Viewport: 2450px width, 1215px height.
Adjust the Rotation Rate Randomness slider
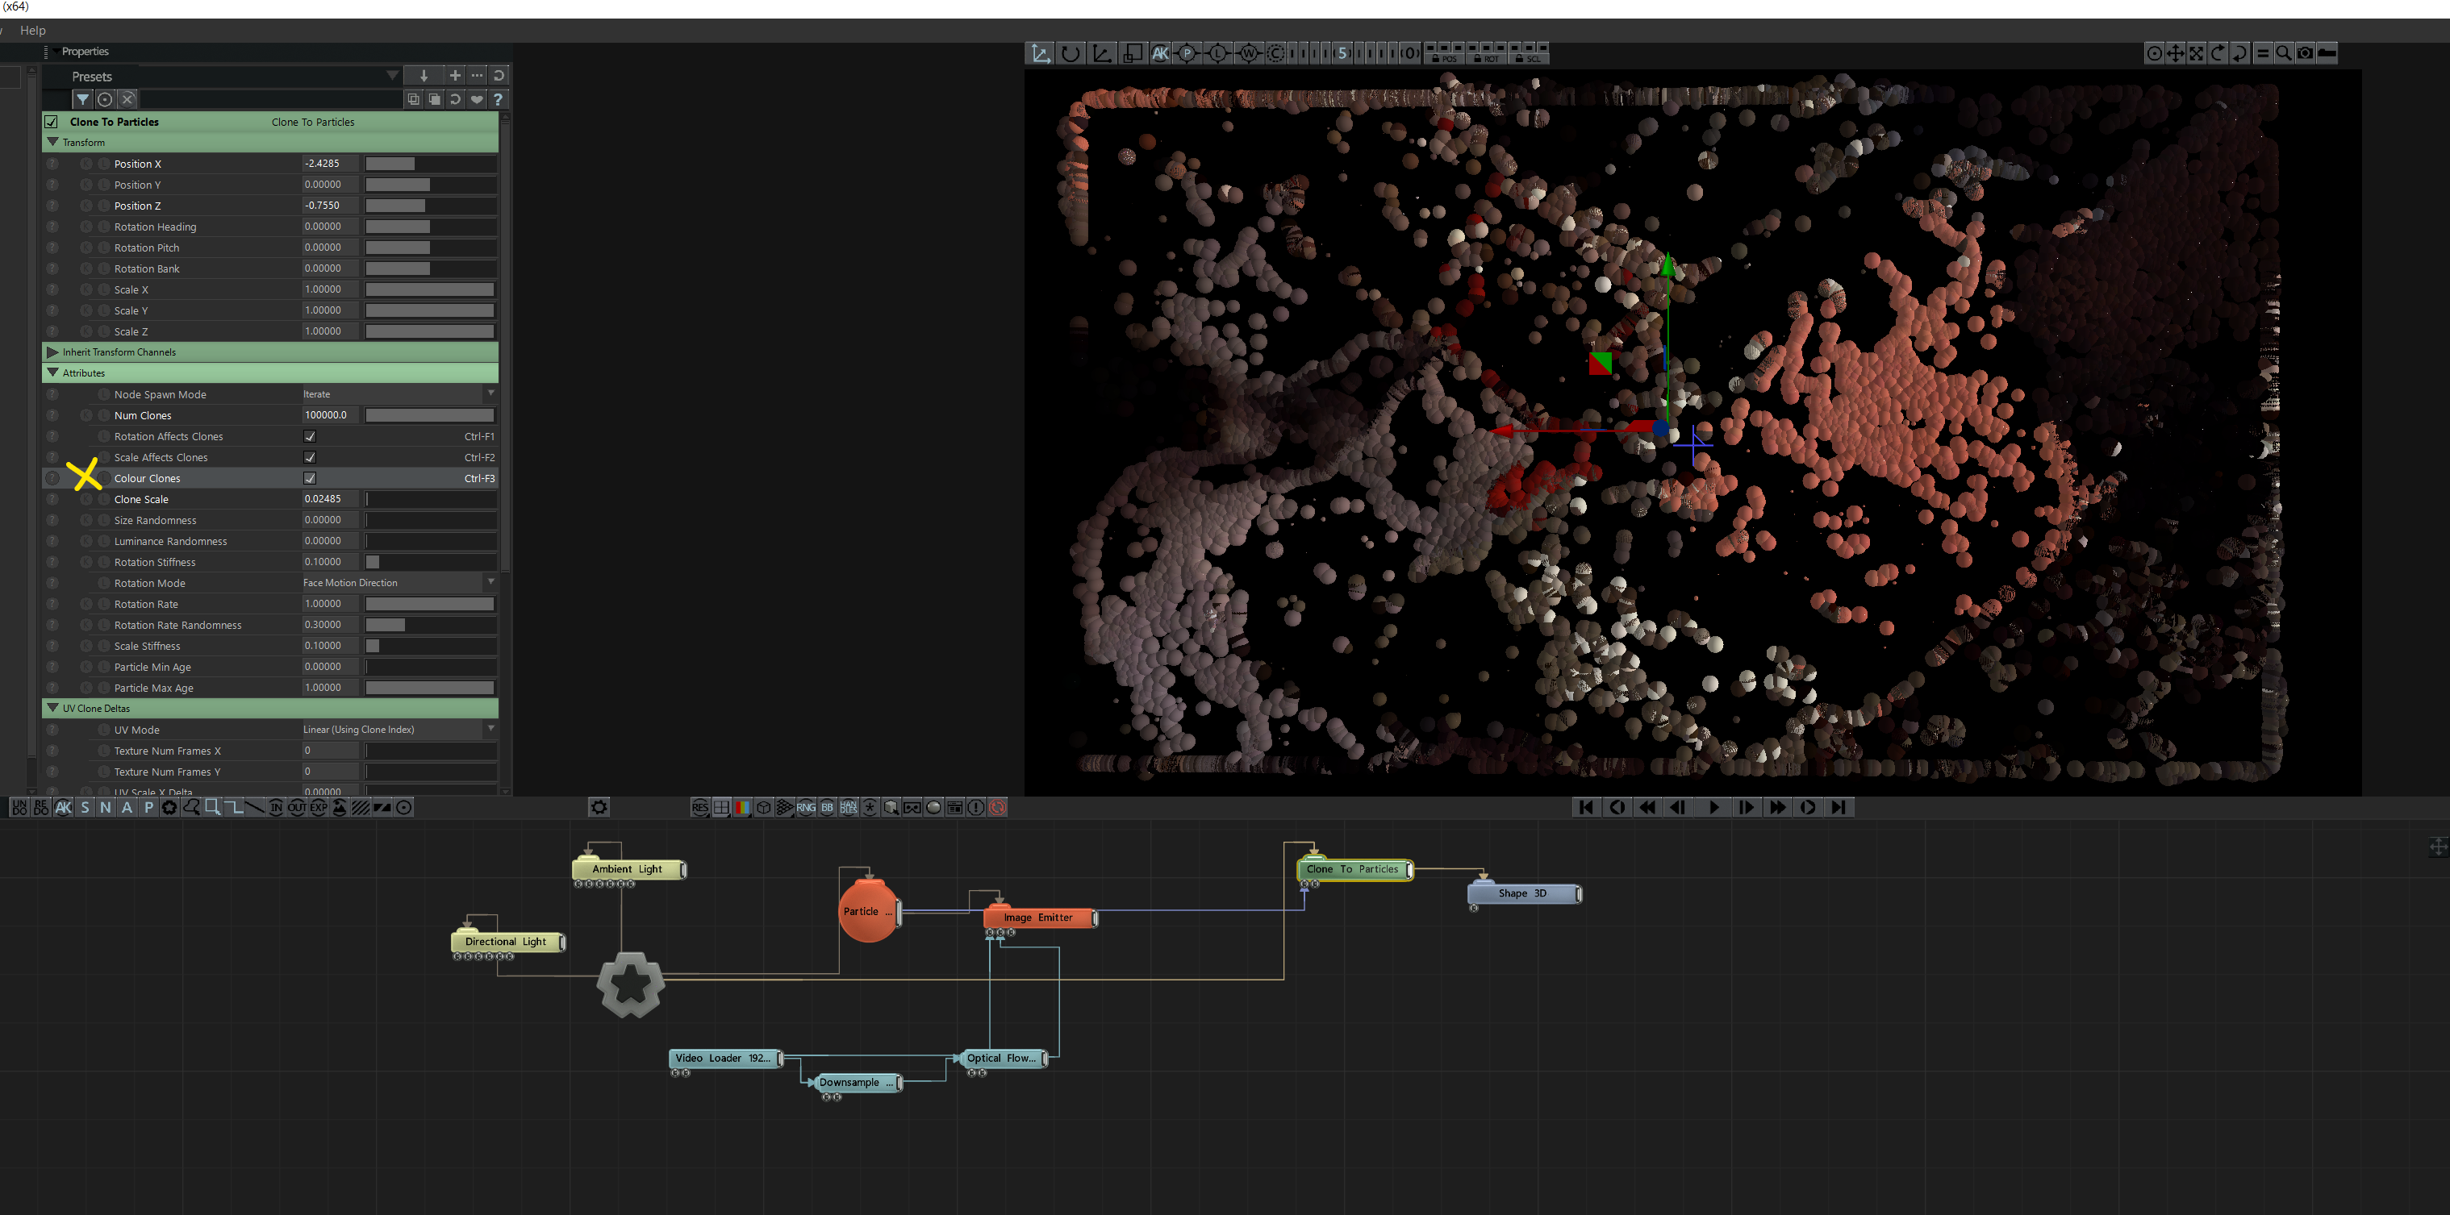click(431, 625)
